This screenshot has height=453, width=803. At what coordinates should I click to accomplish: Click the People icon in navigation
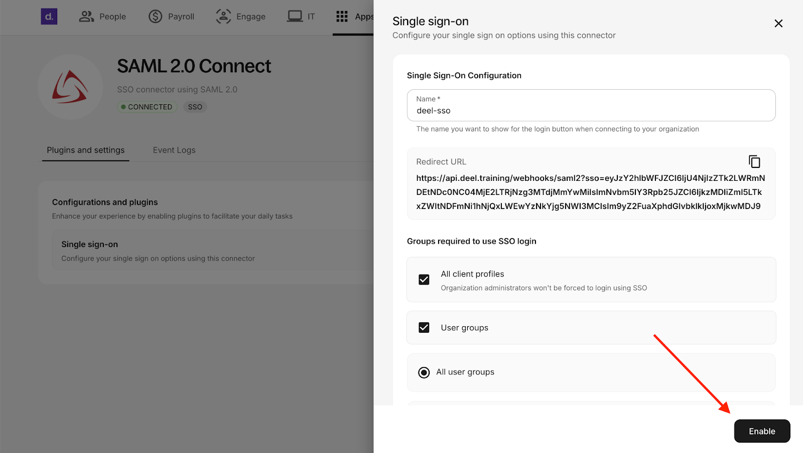pos(86,17)
